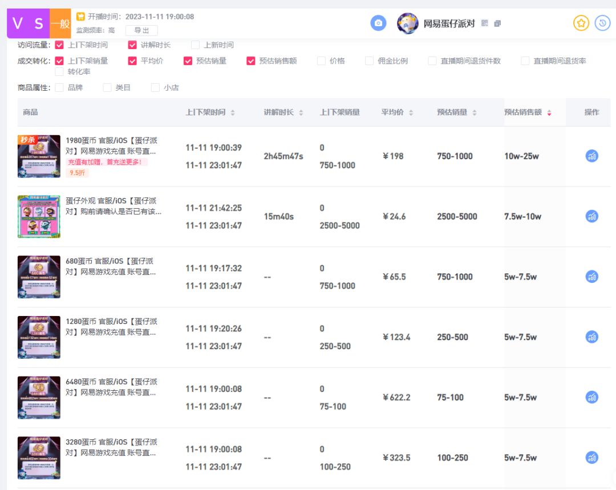
Task: Open chart icon for 蛋仔外观 row
Action: (591, 217)
